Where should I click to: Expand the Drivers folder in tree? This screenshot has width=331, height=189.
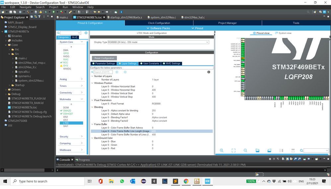[6, 90]
